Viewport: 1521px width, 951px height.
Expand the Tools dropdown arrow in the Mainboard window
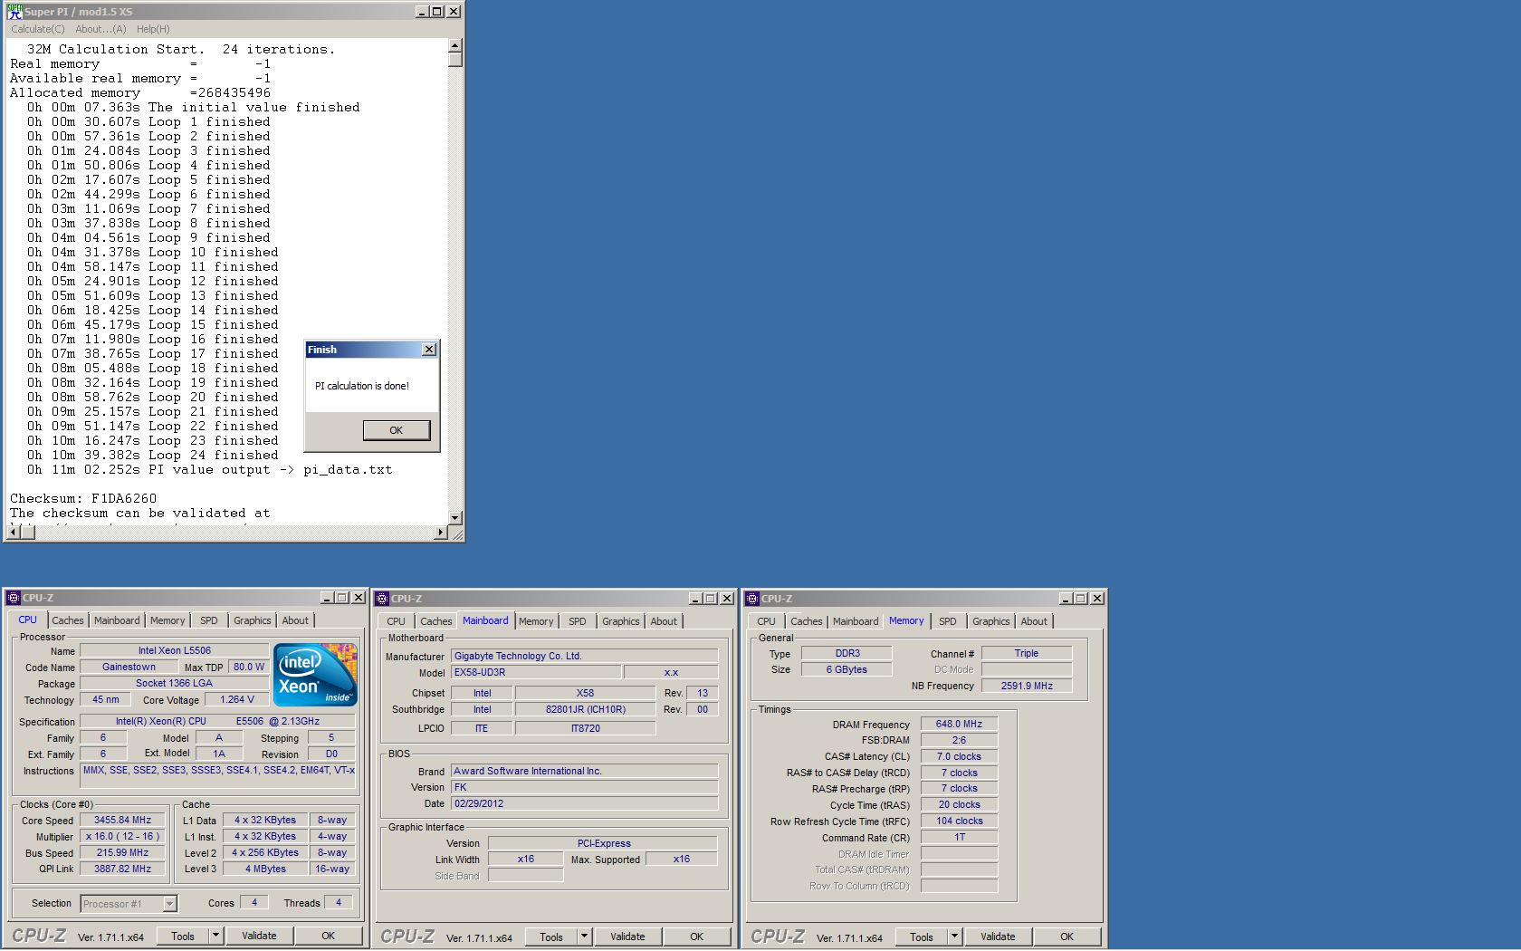coord(584,937)
